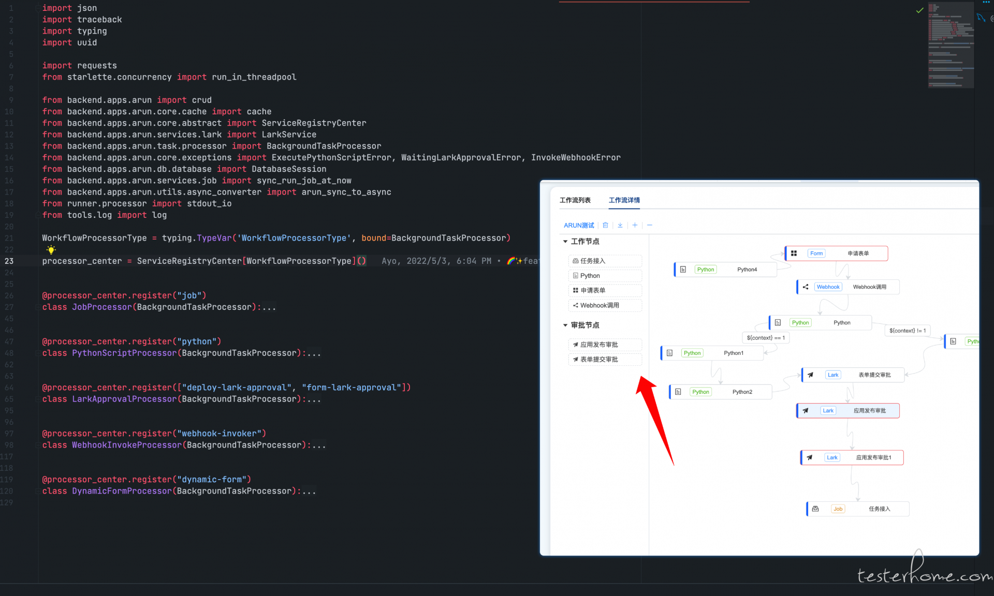Viewport: 994px width, 596px height.
Task: Select the Python item in 工作节点 palette
Action: [605, 276]
